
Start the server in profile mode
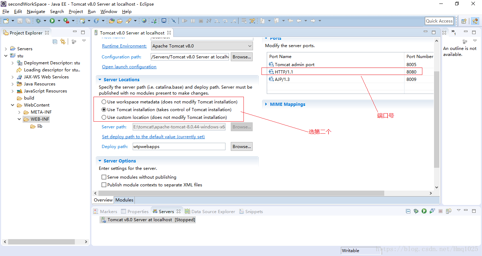click(432, 211)
